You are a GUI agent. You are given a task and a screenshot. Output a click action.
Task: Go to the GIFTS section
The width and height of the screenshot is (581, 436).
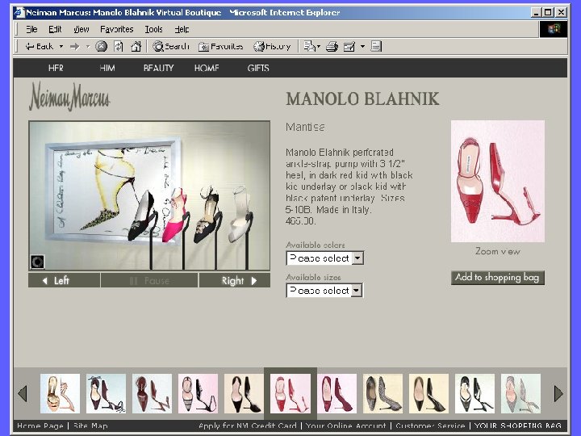258,68
